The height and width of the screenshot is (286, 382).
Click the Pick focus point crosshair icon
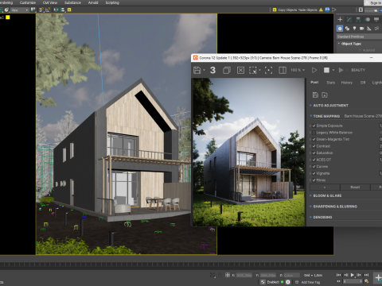click(x=268, y=70)
